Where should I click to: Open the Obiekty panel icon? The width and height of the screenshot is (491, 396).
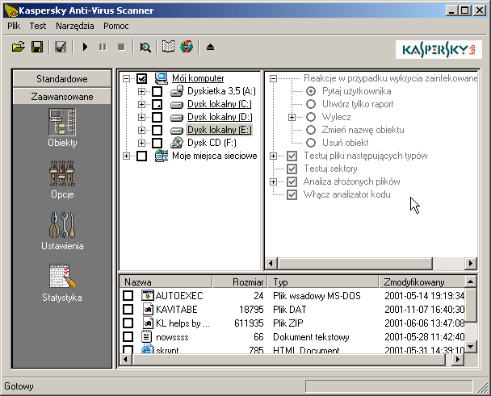pyautogui.click(x=62, y=123)
